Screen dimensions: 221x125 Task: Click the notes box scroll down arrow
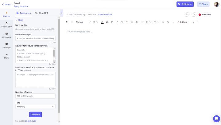pos(54,59)
